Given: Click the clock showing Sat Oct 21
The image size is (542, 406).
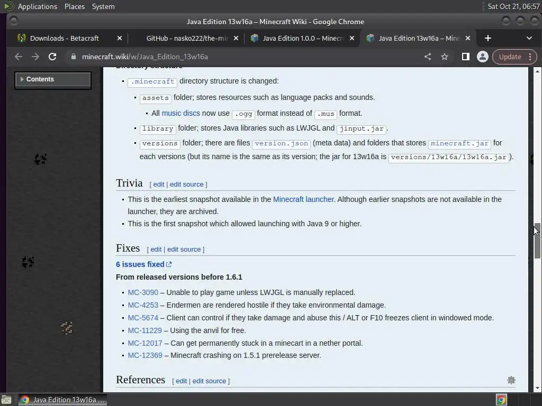Looking at the screenshot, I should coord(513,6).
